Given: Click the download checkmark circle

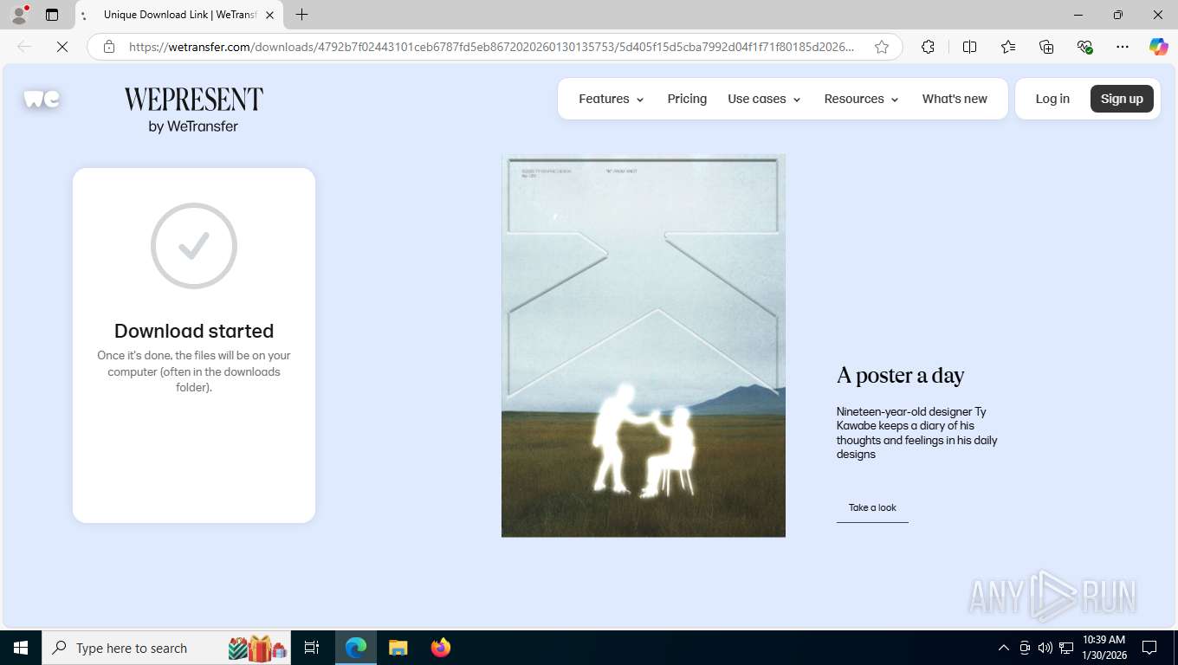Looking at the screenshot, I should click(x=194, y=246).
